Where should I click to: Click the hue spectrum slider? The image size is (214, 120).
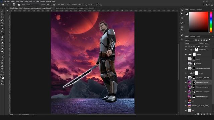[x=211, y=22]
